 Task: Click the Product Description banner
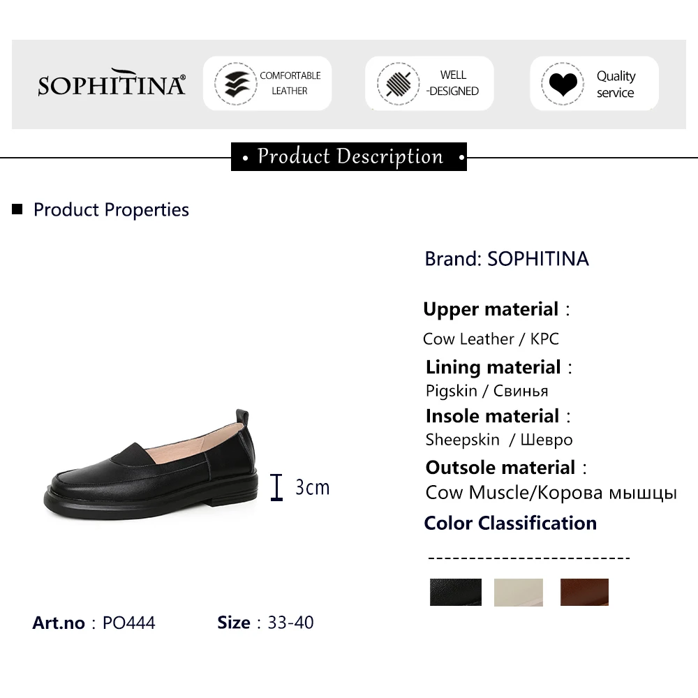pos(349,156)
